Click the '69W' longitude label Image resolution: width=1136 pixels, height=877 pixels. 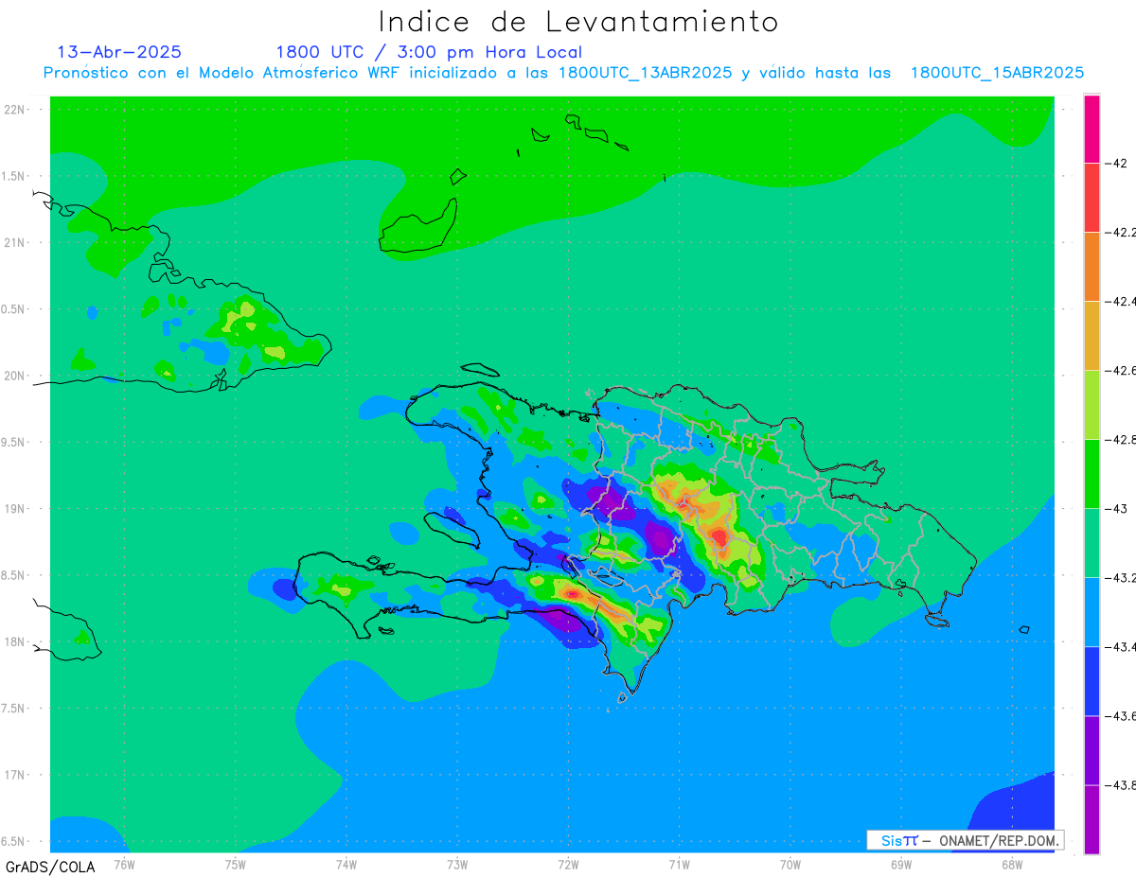coord(901,864)
